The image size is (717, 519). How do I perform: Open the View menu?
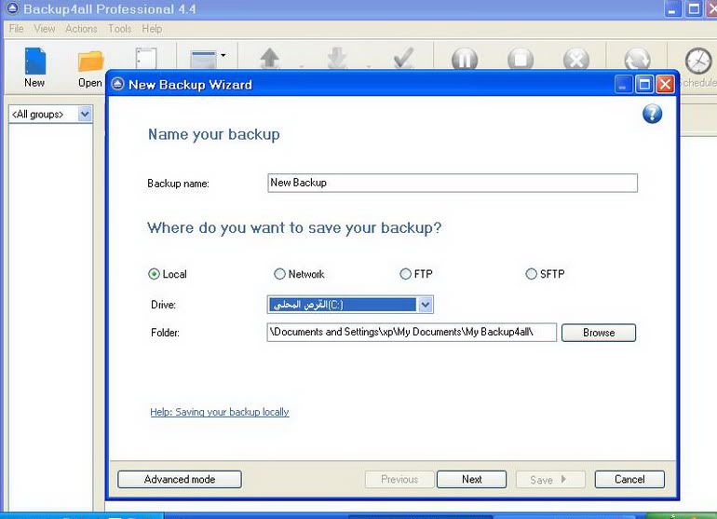click(x=45, y=28)
